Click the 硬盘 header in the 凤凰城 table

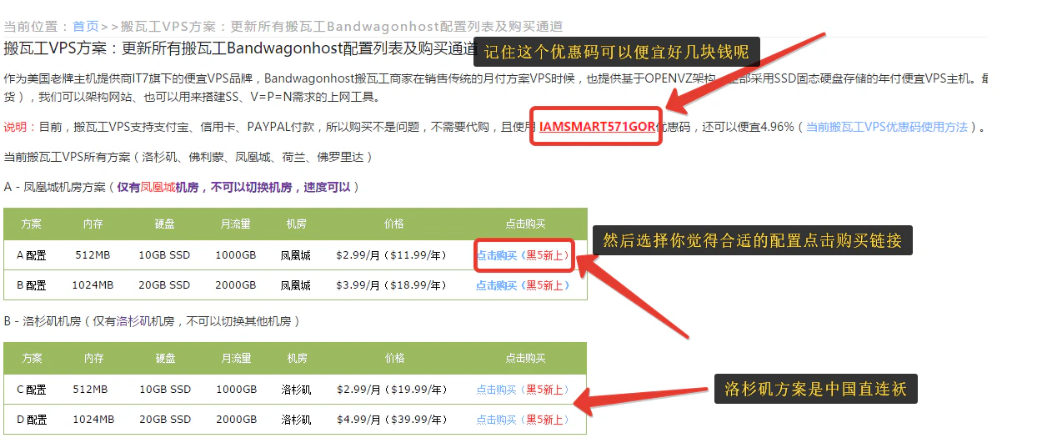165,224
